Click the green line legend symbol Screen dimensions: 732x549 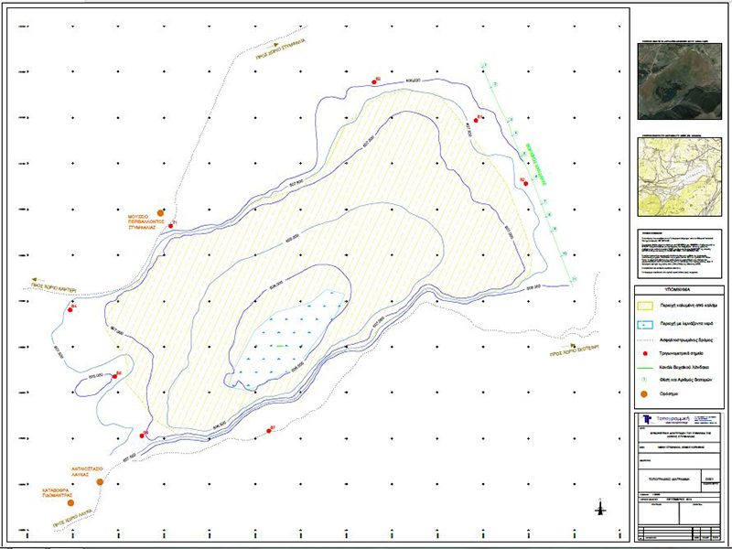coord(645,367)
